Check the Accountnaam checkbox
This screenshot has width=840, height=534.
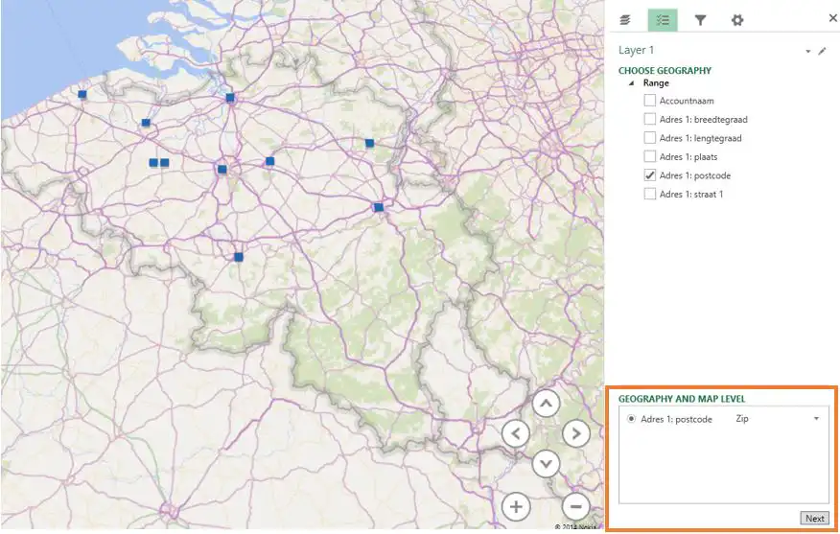[x=650, y=101]
